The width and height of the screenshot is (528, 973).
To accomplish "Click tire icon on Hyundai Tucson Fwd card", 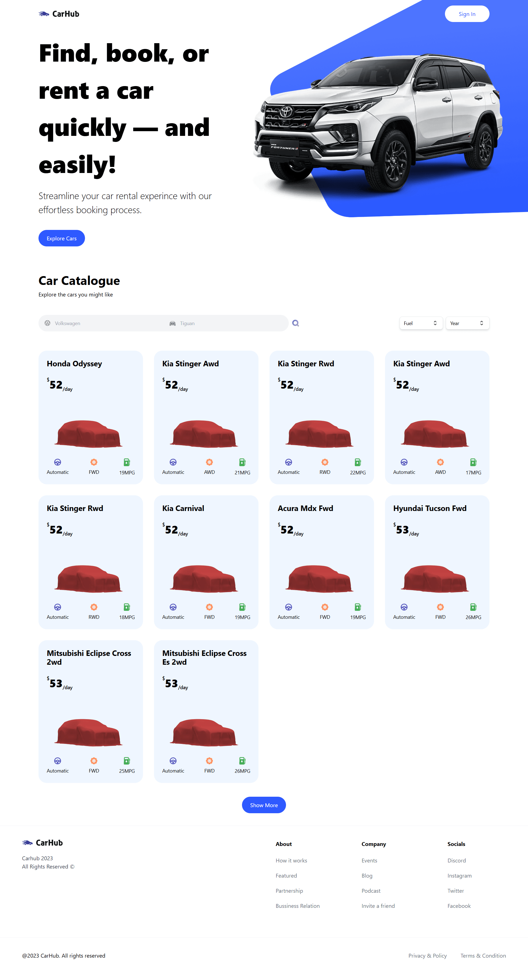I will (x=440, y=607).
